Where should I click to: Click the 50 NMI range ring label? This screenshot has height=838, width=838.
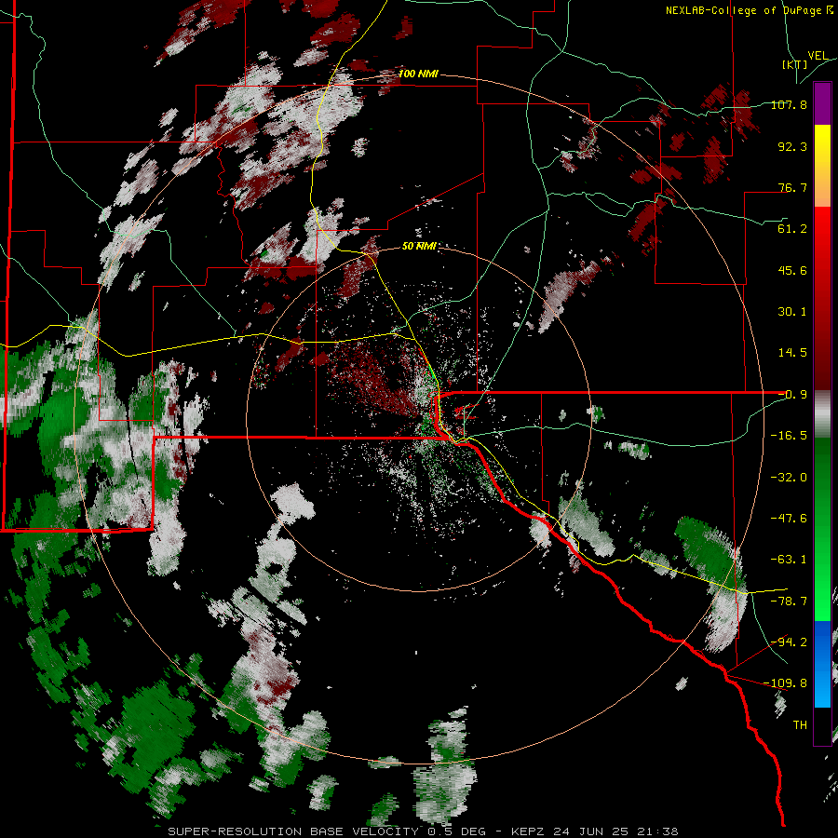click(419, 246)
